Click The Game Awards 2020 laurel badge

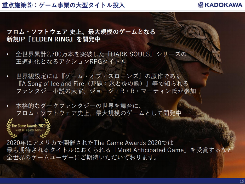point(29,128)
